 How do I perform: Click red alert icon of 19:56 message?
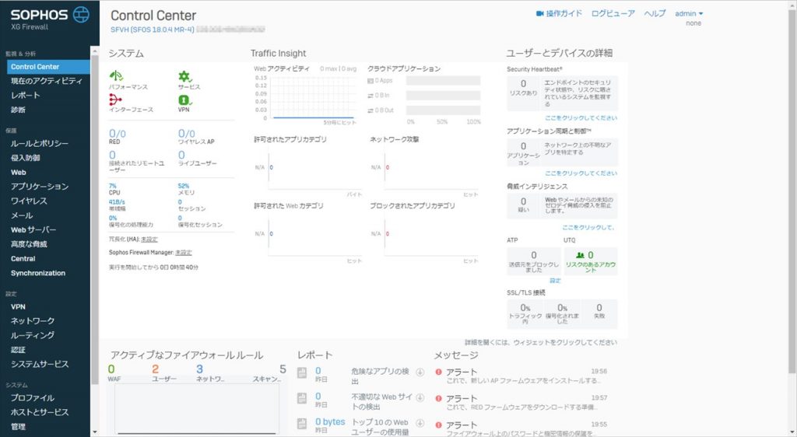pyautogui.click(x=439, y=372)
